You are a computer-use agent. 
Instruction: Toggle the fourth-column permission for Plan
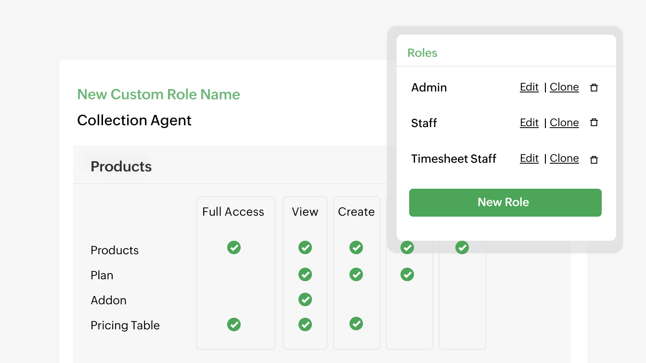(407, 274)
